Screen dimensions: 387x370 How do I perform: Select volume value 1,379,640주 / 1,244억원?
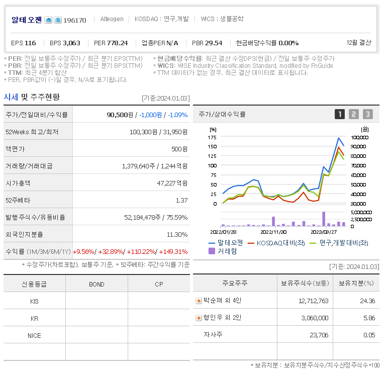(155, 166)
